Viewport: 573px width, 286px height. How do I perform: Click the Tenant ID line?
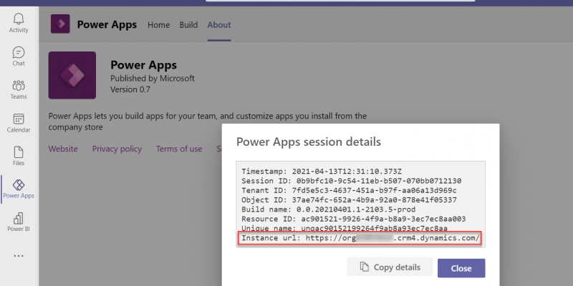[349, 190]
